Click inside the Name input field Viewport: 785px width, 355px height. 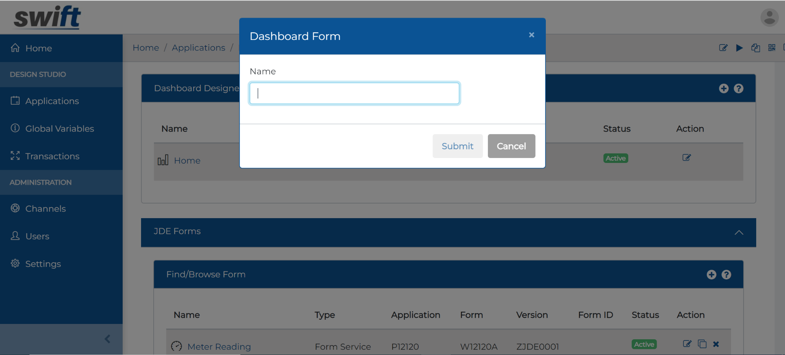(353, 93)
